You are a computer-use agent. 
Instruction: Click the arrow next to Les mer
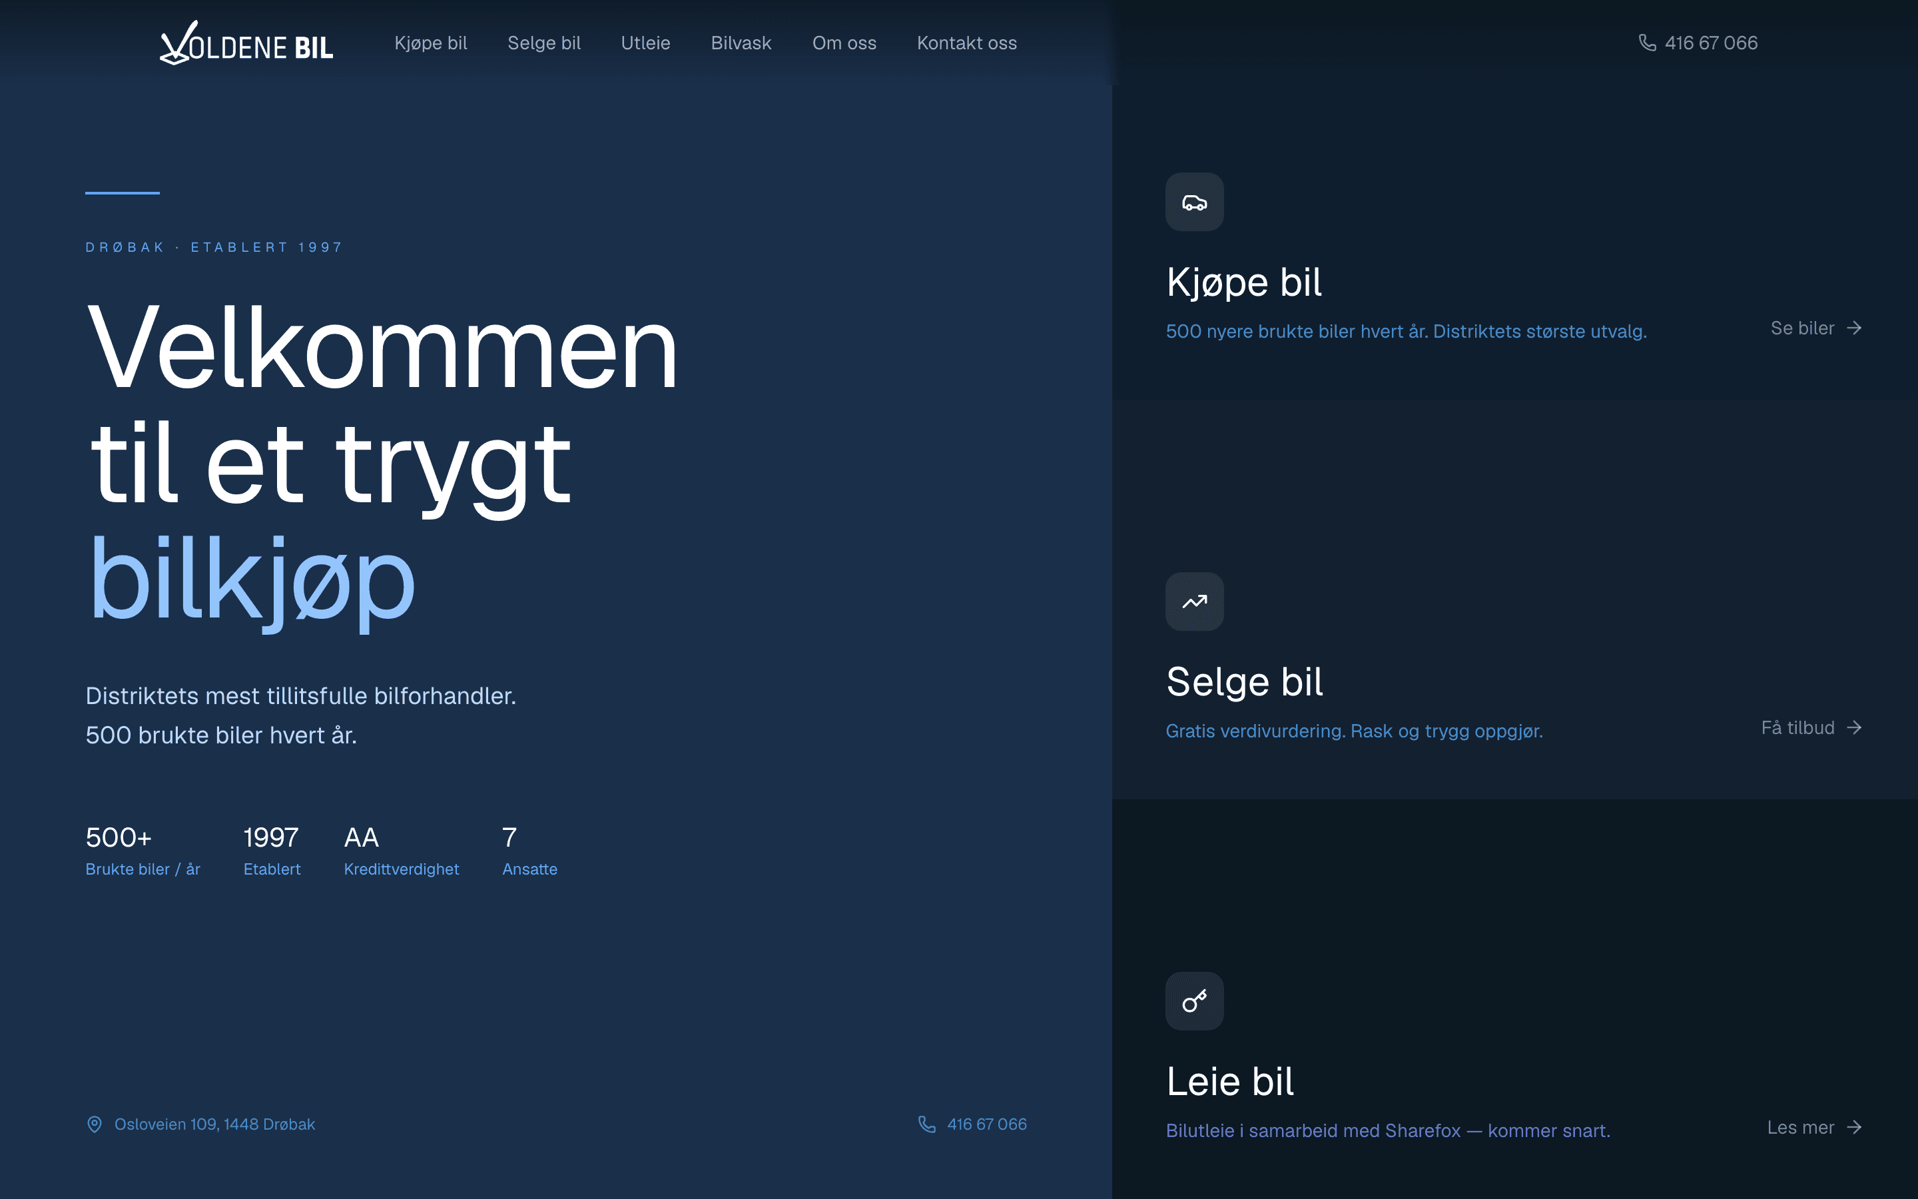click(1854, 1128)
